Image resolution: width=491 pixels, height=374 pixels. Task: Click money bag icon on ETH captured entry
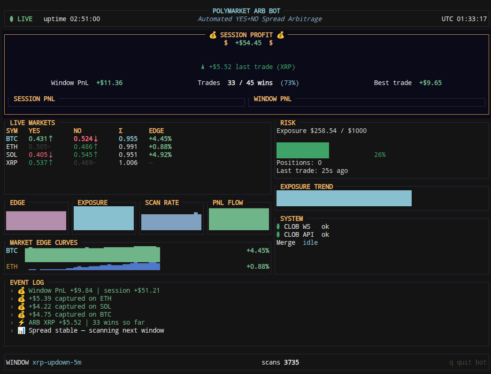(21, 298)
